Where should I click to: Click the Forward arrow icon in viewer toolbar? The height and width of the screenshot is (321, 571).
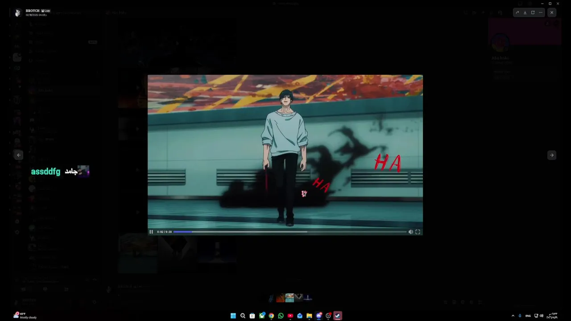[517, 12]
